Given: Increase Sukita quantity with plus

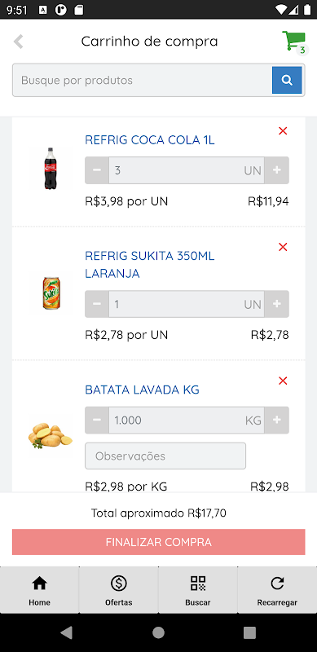Looking at the screenshot, I should (276, 304).
